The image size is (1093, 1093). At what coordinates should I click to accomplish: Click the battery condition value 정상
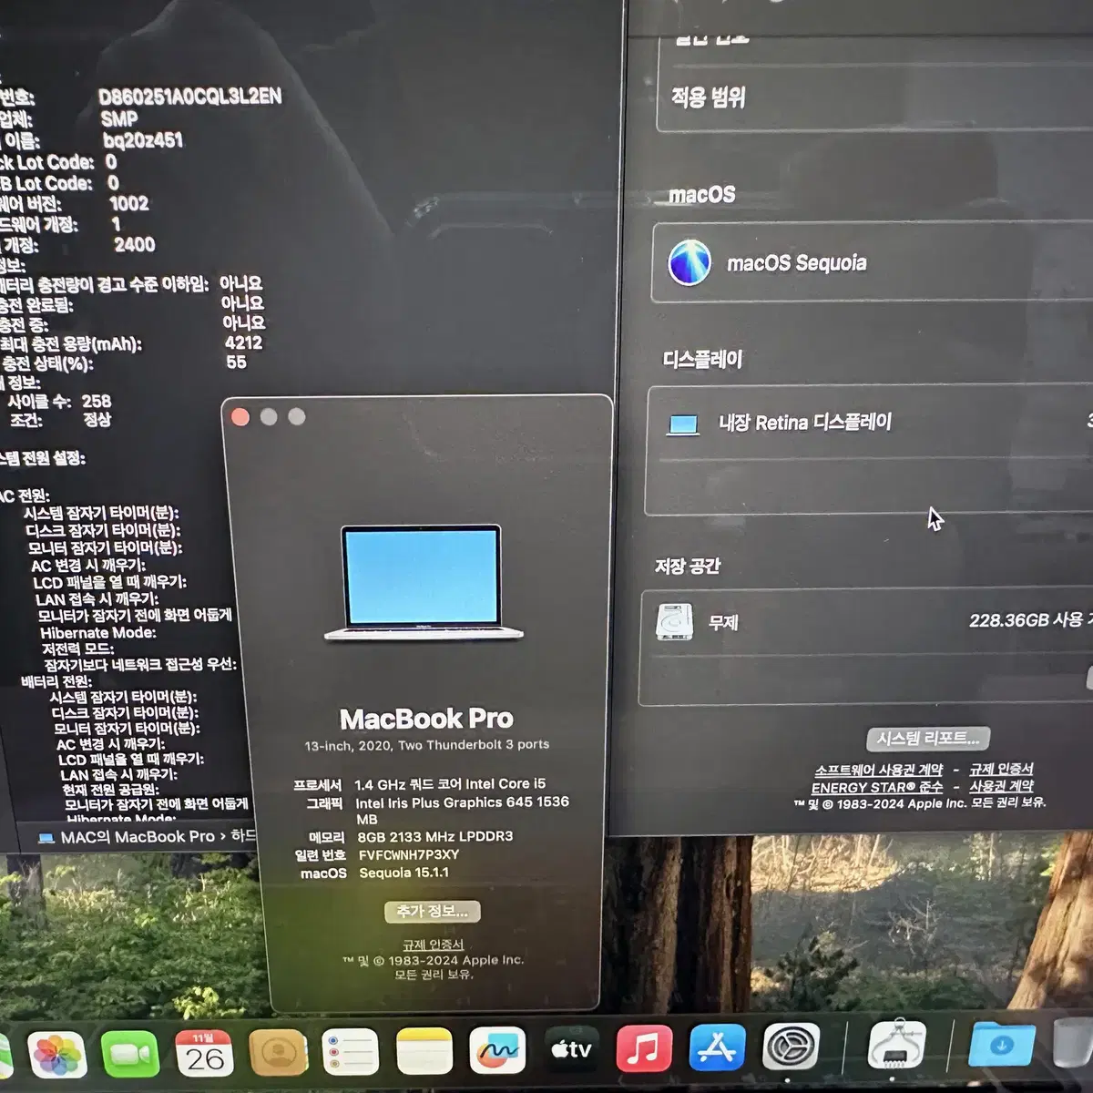pos(97,420)
